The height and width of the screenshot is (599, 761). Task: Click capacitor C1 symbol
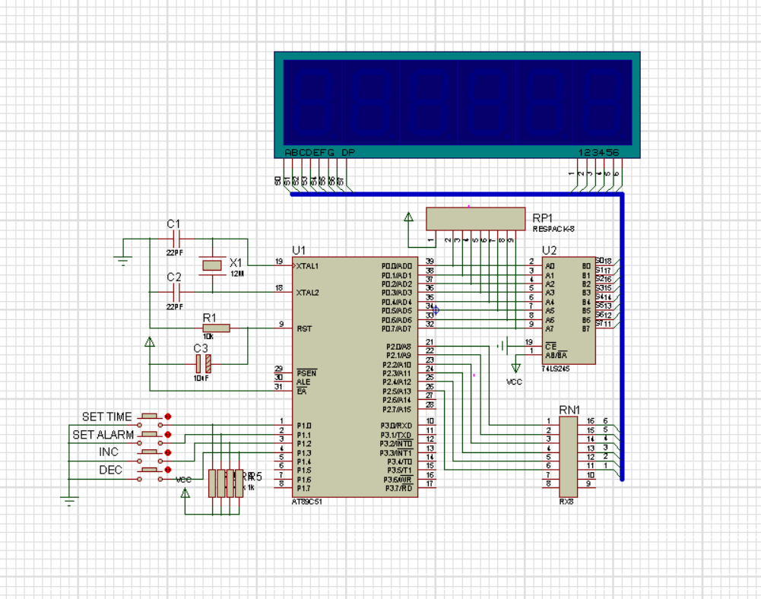pos(177,239)
